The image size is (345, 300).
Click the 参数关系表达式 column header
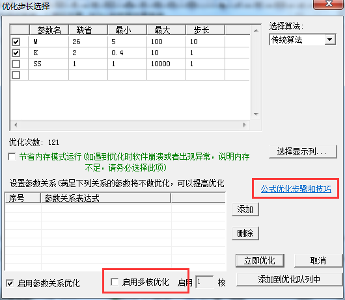pos(106,198)
